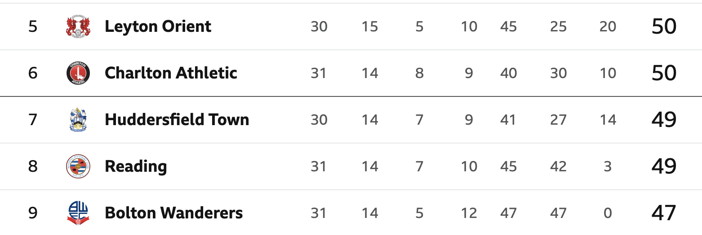The image size is (702, 235).
Task: Select Leyton Orient's 50 points total
Action: coord(664,27)
